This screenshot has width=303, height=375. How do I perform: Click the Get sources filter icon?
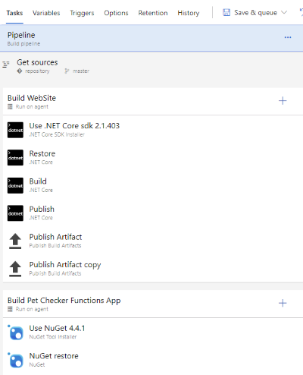[x=6, y=65]
